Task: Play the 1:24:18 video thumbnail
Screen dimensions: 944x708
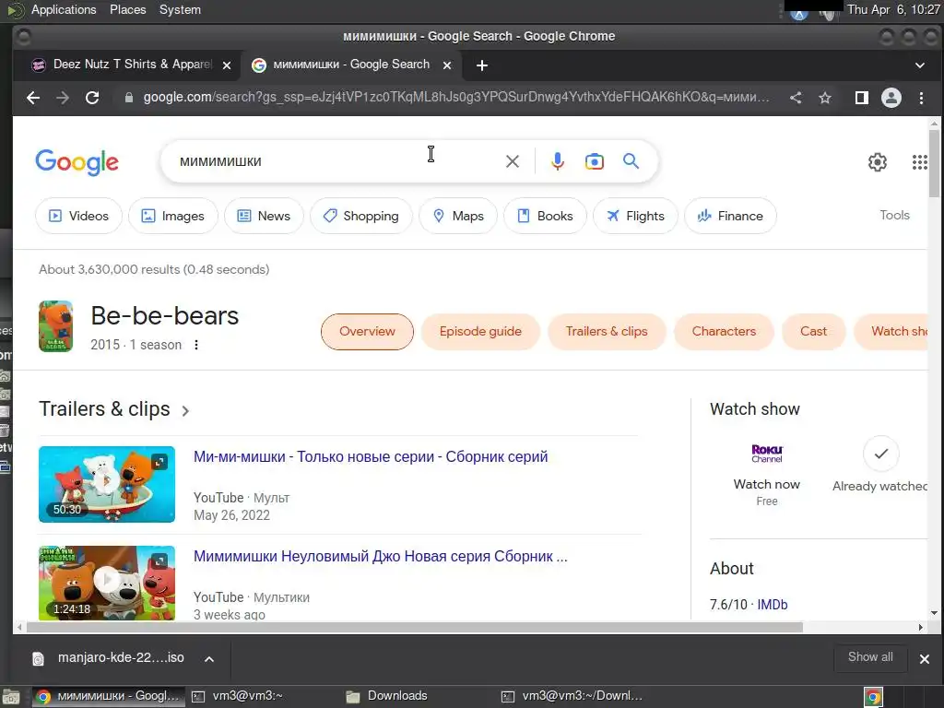Action: [x=107, y=583]
